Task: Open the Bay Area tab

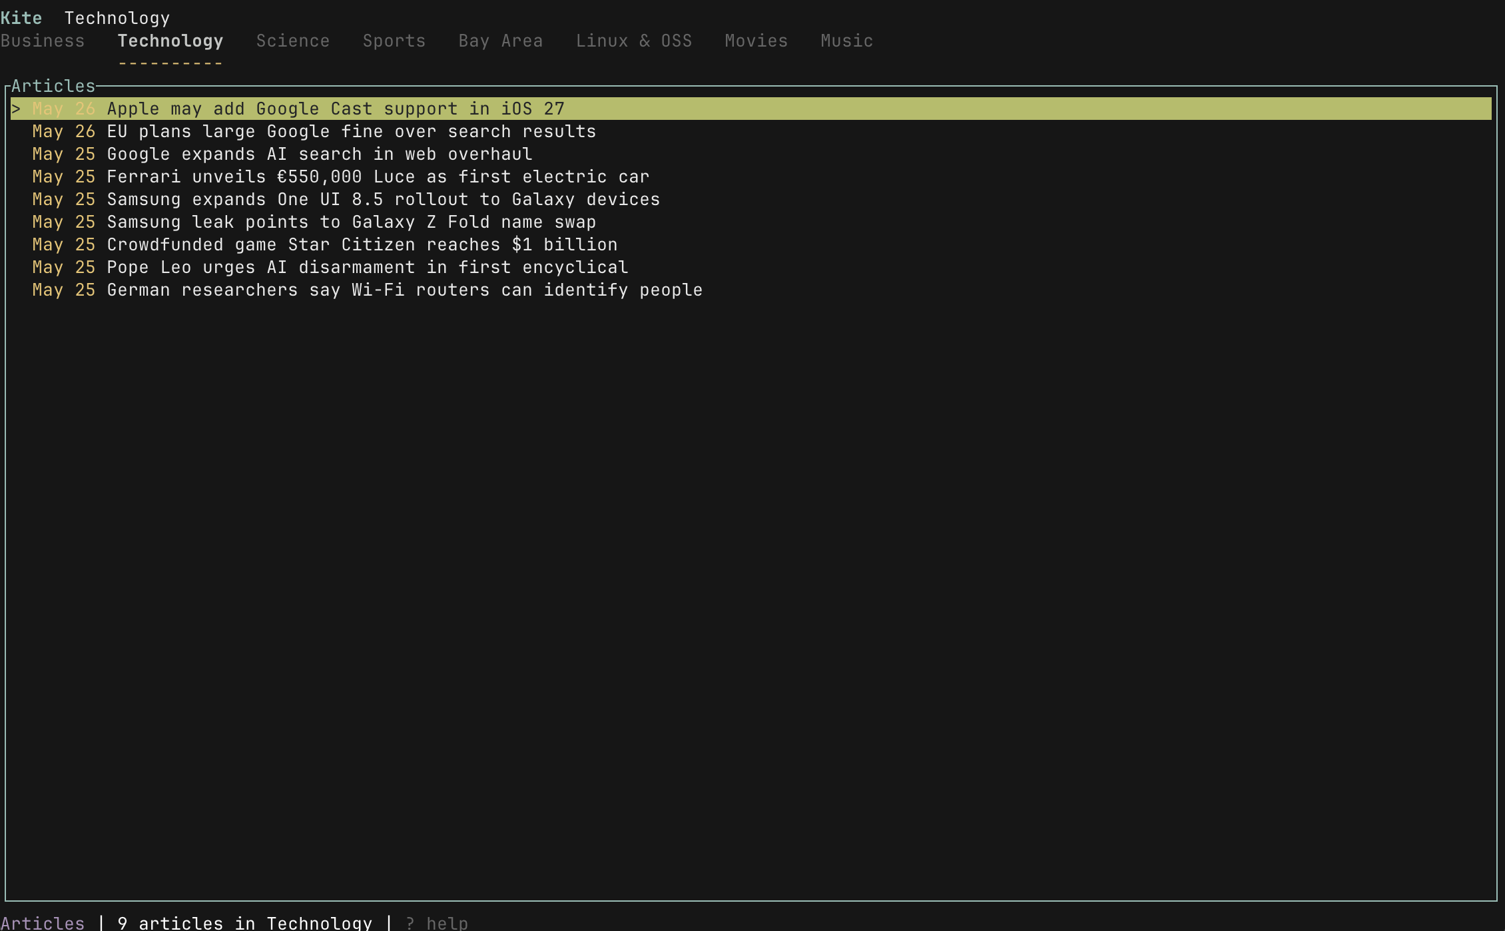Action: [501, 41]
